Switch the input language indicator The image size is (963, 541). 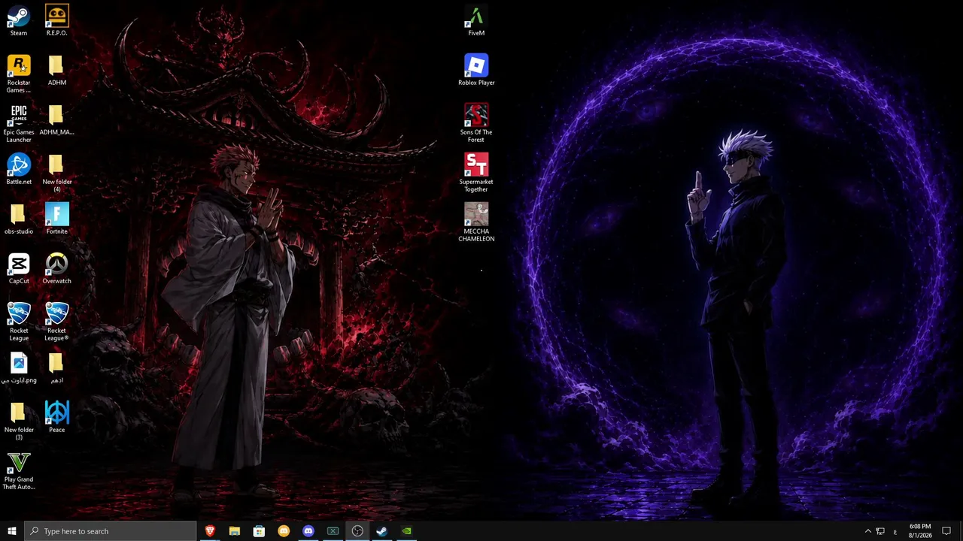tap(895, 531)
